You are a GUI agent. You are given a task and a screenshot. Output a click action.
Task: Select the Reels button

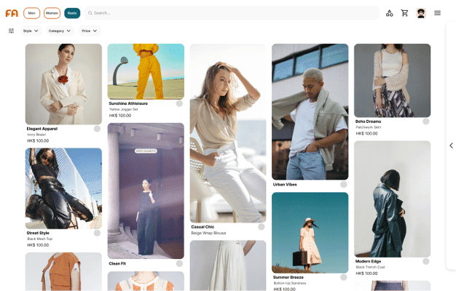(x=72, y=13)
